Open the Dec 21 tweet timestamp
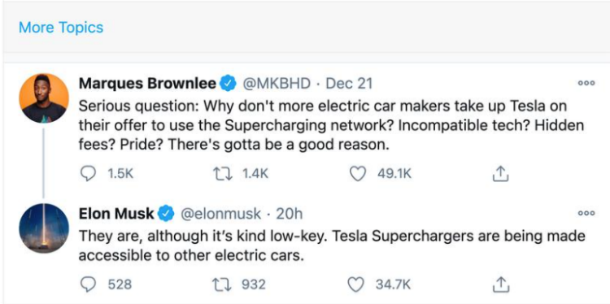Viewport: 610px width, 304px height. (349, 83)
